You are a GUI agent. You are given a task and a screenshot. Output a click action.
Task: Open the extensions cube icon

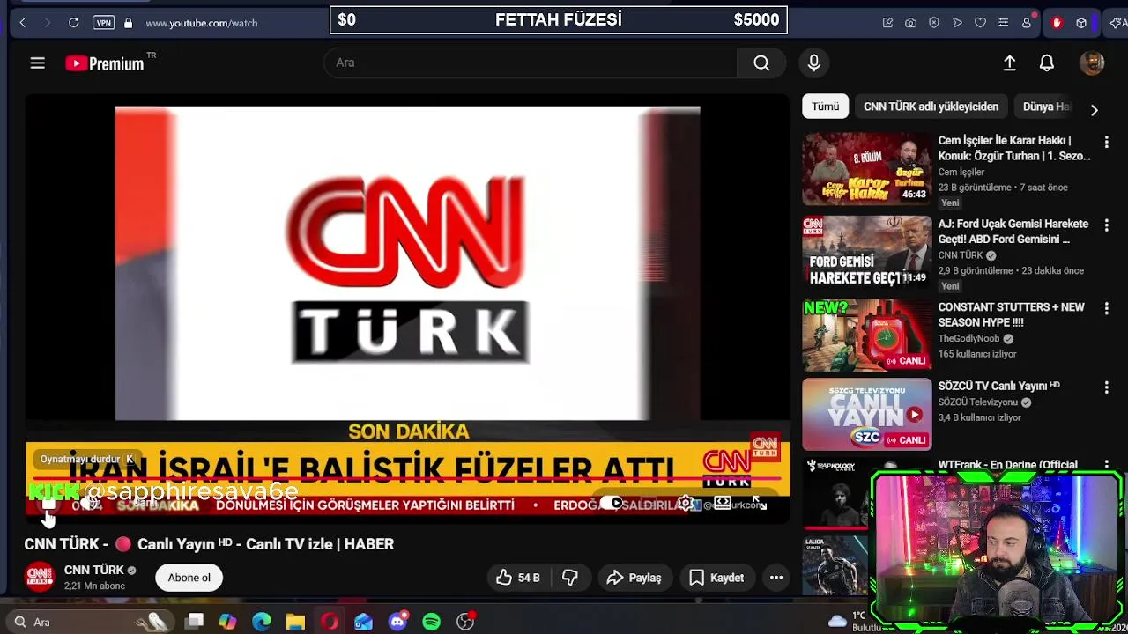click(1081, 23)
